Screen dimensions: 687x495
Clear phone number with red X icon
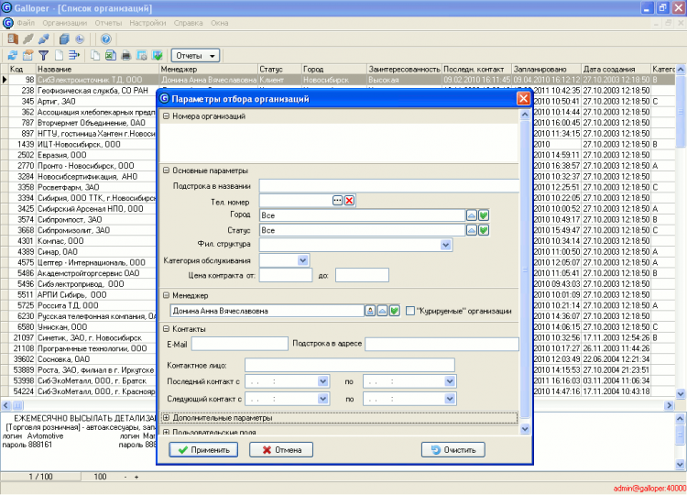[x=349, y=201]
